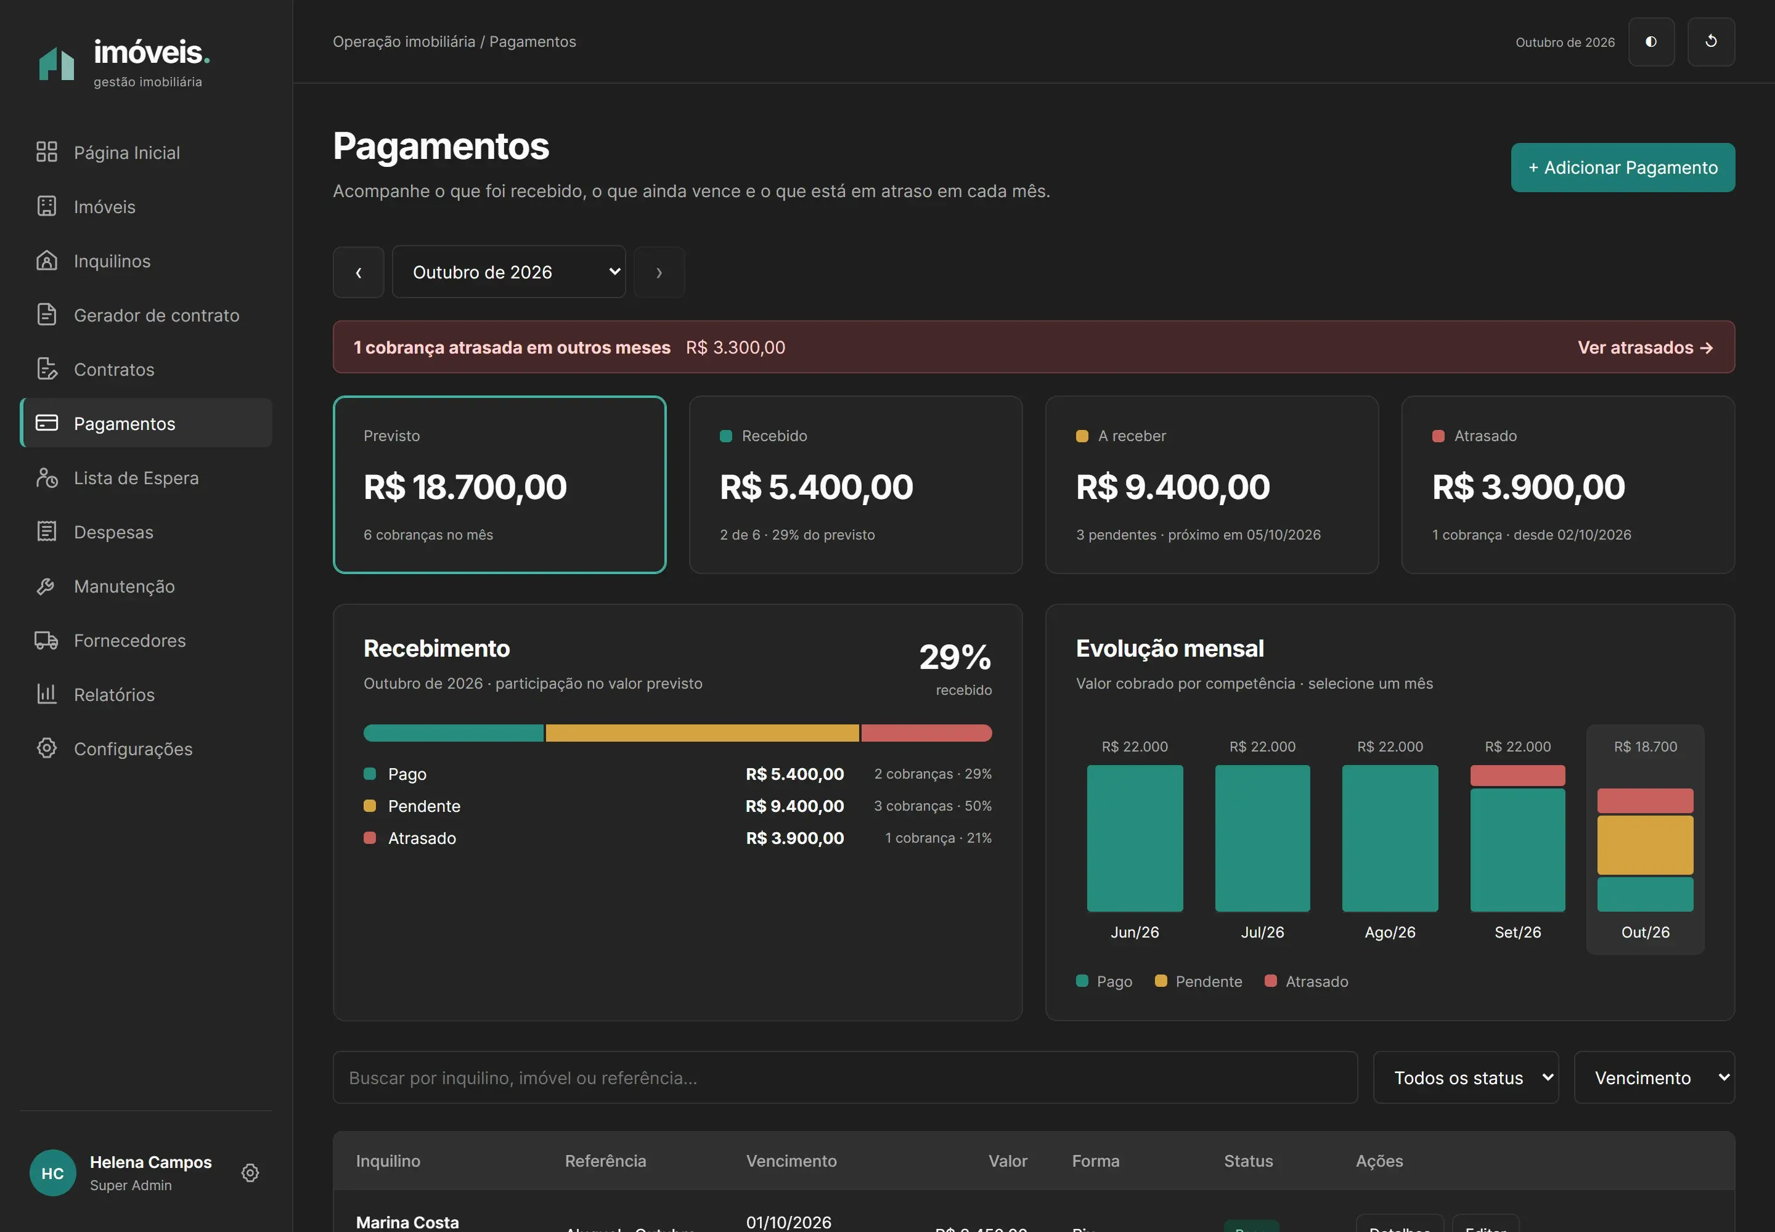1775x1232 pixels.
Task: Select the Atrasado summary card
Action: click(x=1568, y=485)
